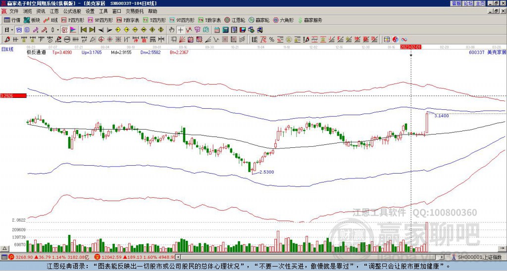Click the triangle ruler drawing tool
The image size is (507, 271).
click(93, 40)
